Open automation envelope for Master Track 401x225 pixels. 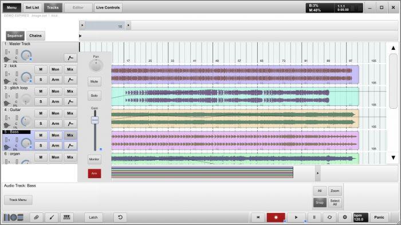[70, 58]
